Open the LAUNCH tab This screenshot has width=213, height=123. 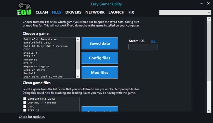tap(116, 12)
